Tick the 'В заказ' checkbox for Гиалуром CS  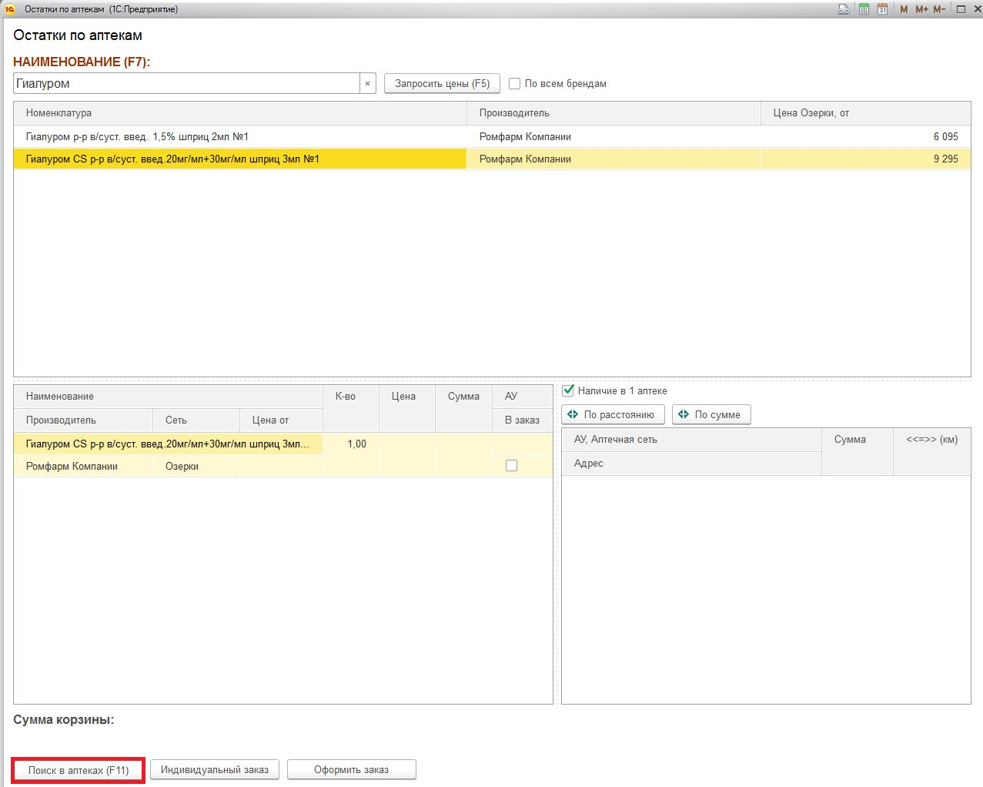tap(511, 466)
